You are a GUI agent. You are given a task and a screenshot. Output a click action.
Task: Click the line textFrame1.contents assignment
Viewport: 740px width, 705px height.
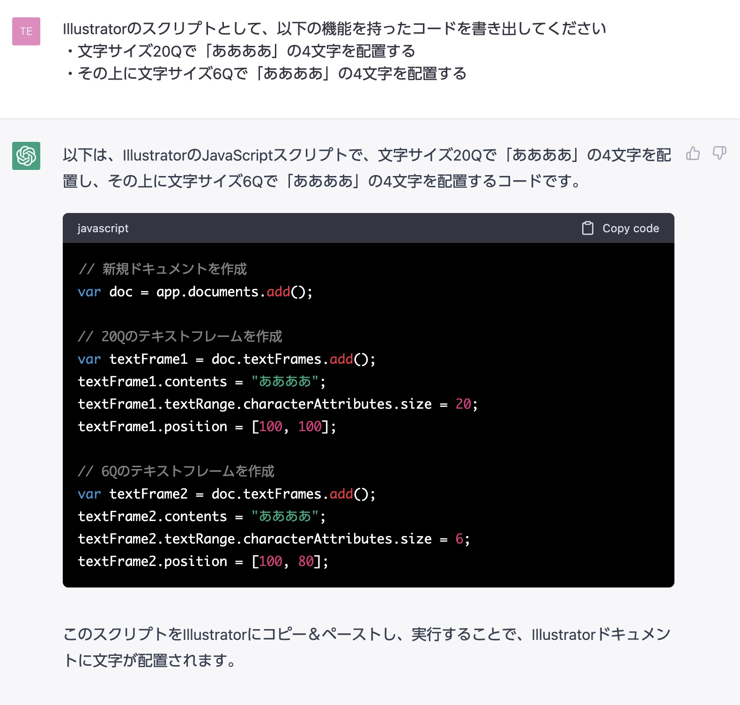coord(202,382)
